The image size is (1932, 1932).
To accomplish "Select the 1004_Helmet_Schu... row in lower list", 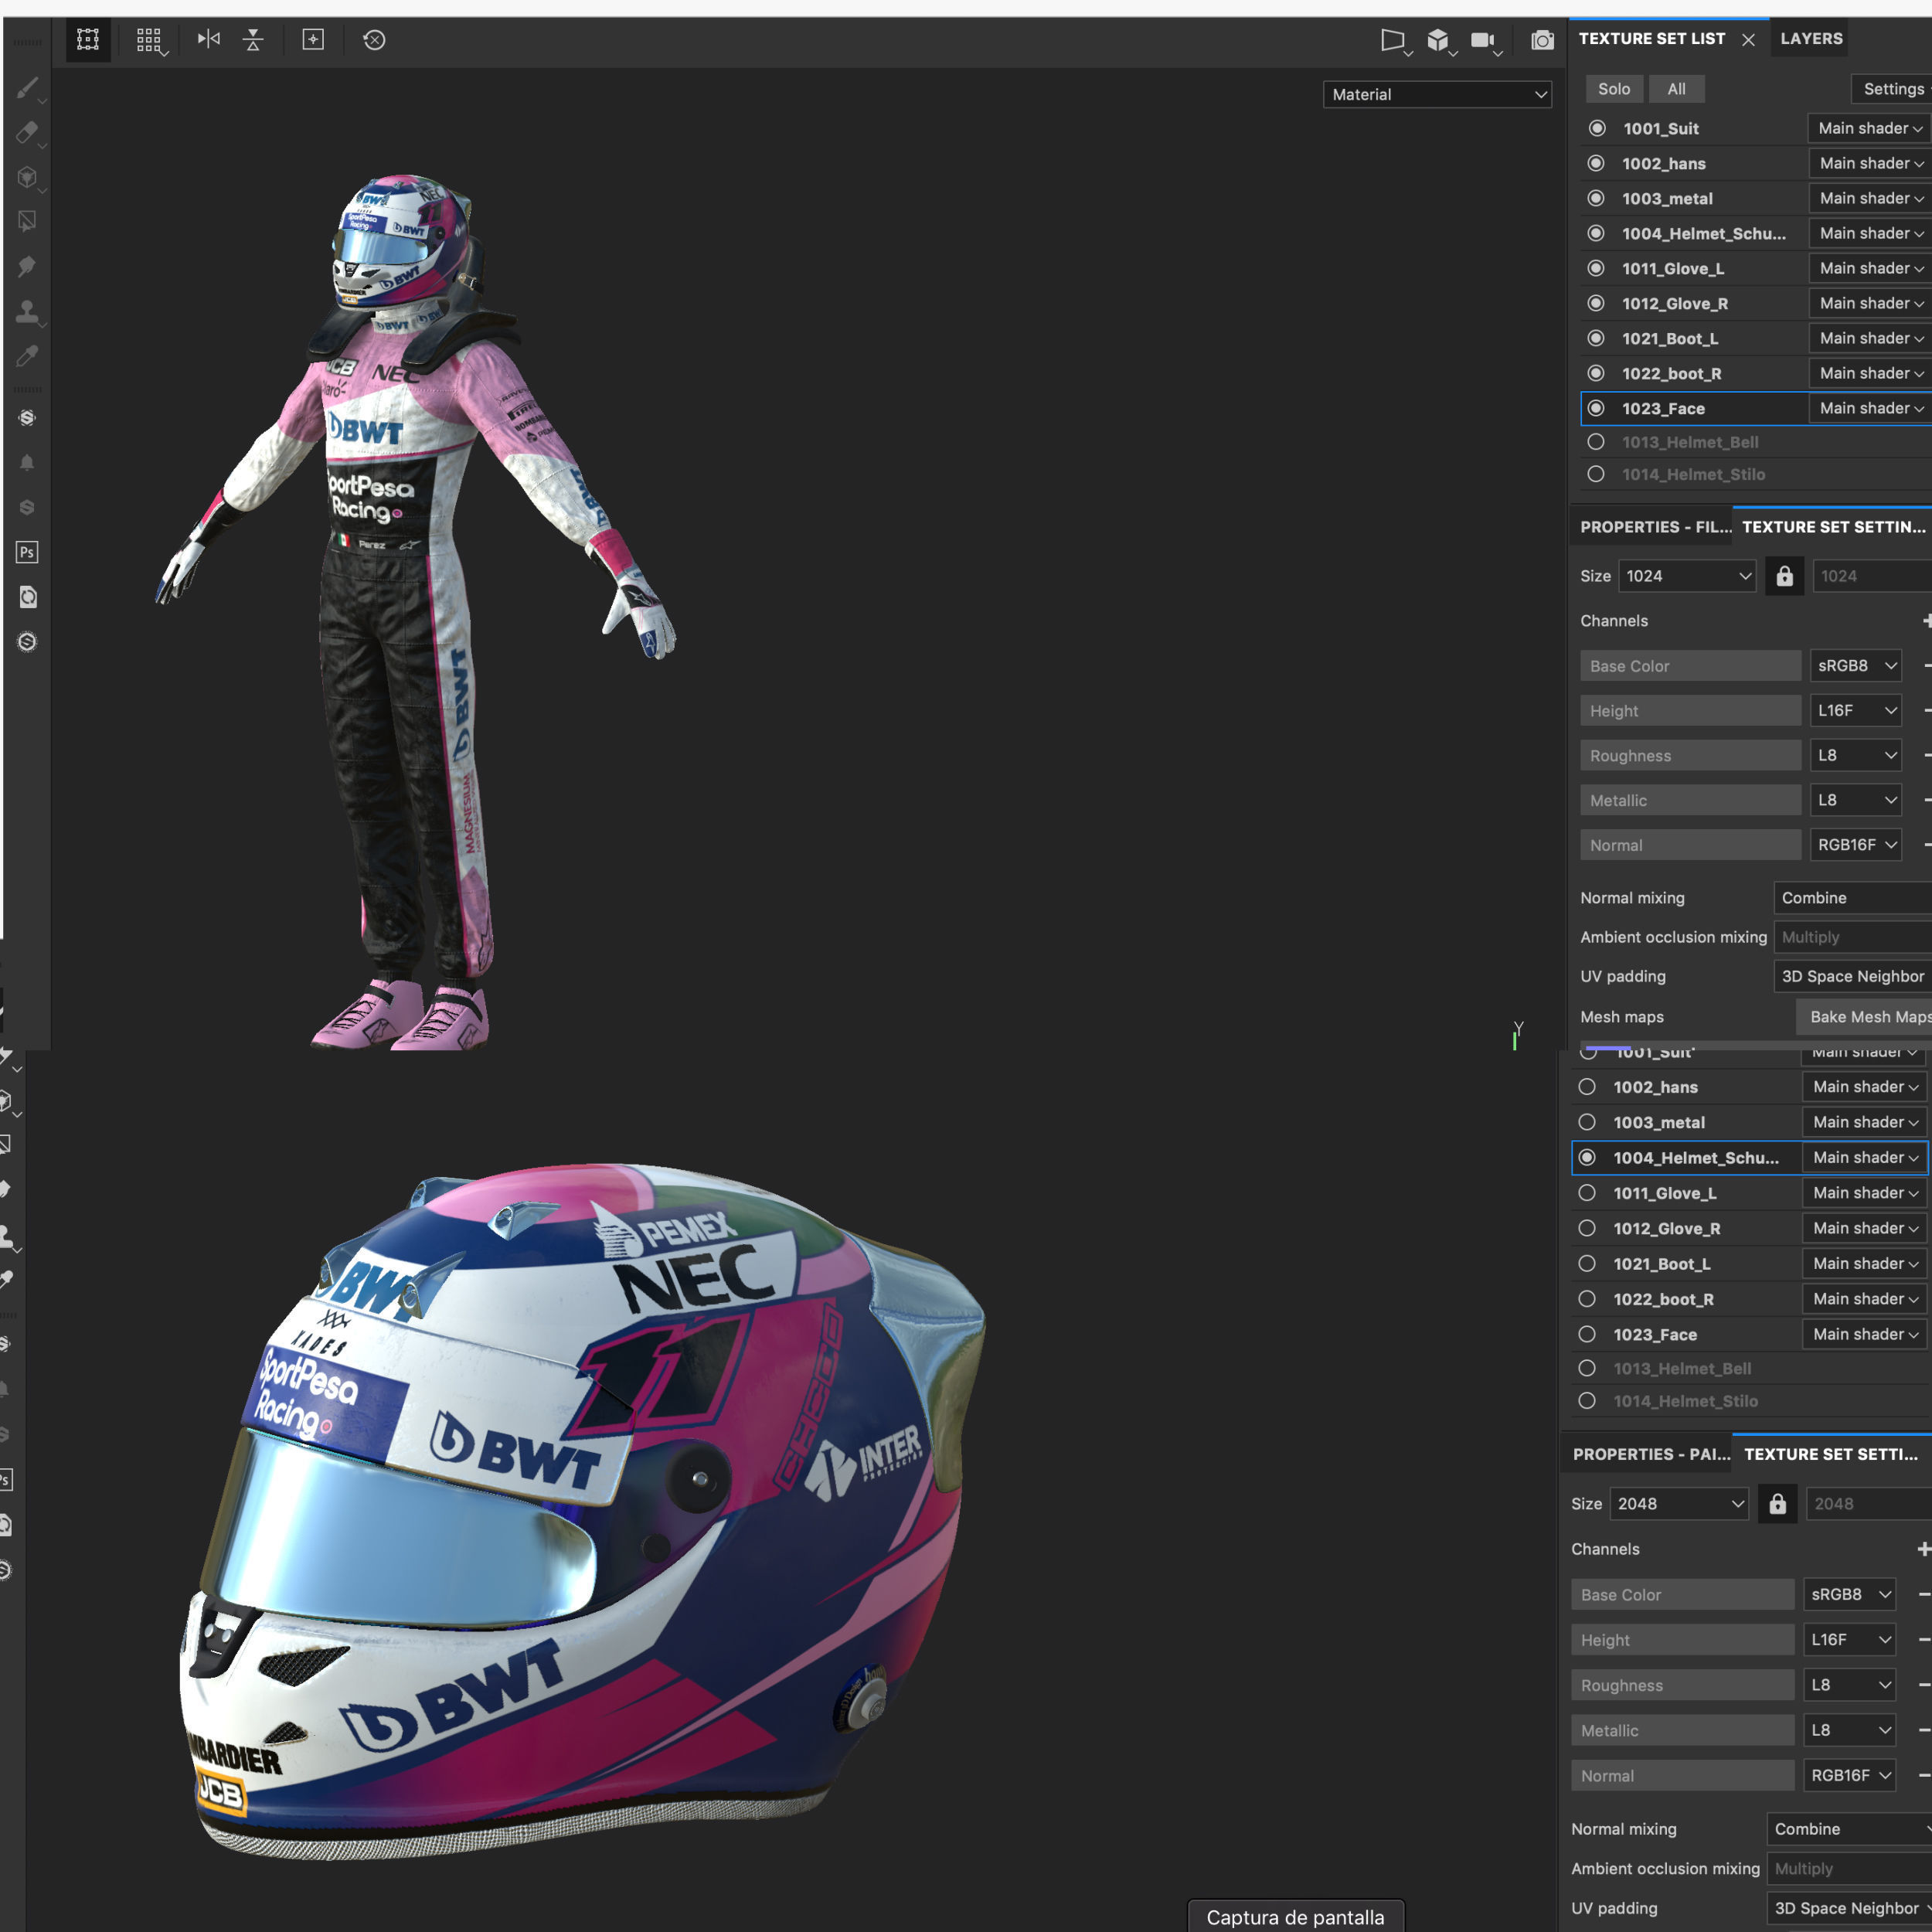I will coord(1750,1158).
